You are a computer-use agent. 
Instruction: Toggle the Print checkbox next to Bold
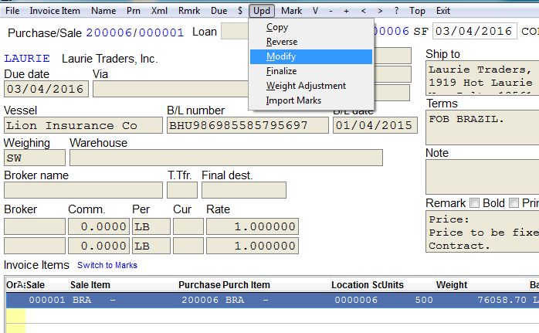[514, 203]
